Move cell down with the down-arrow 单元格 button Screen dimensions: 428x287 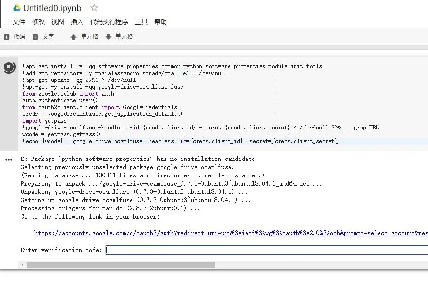(x=119, y=37)
